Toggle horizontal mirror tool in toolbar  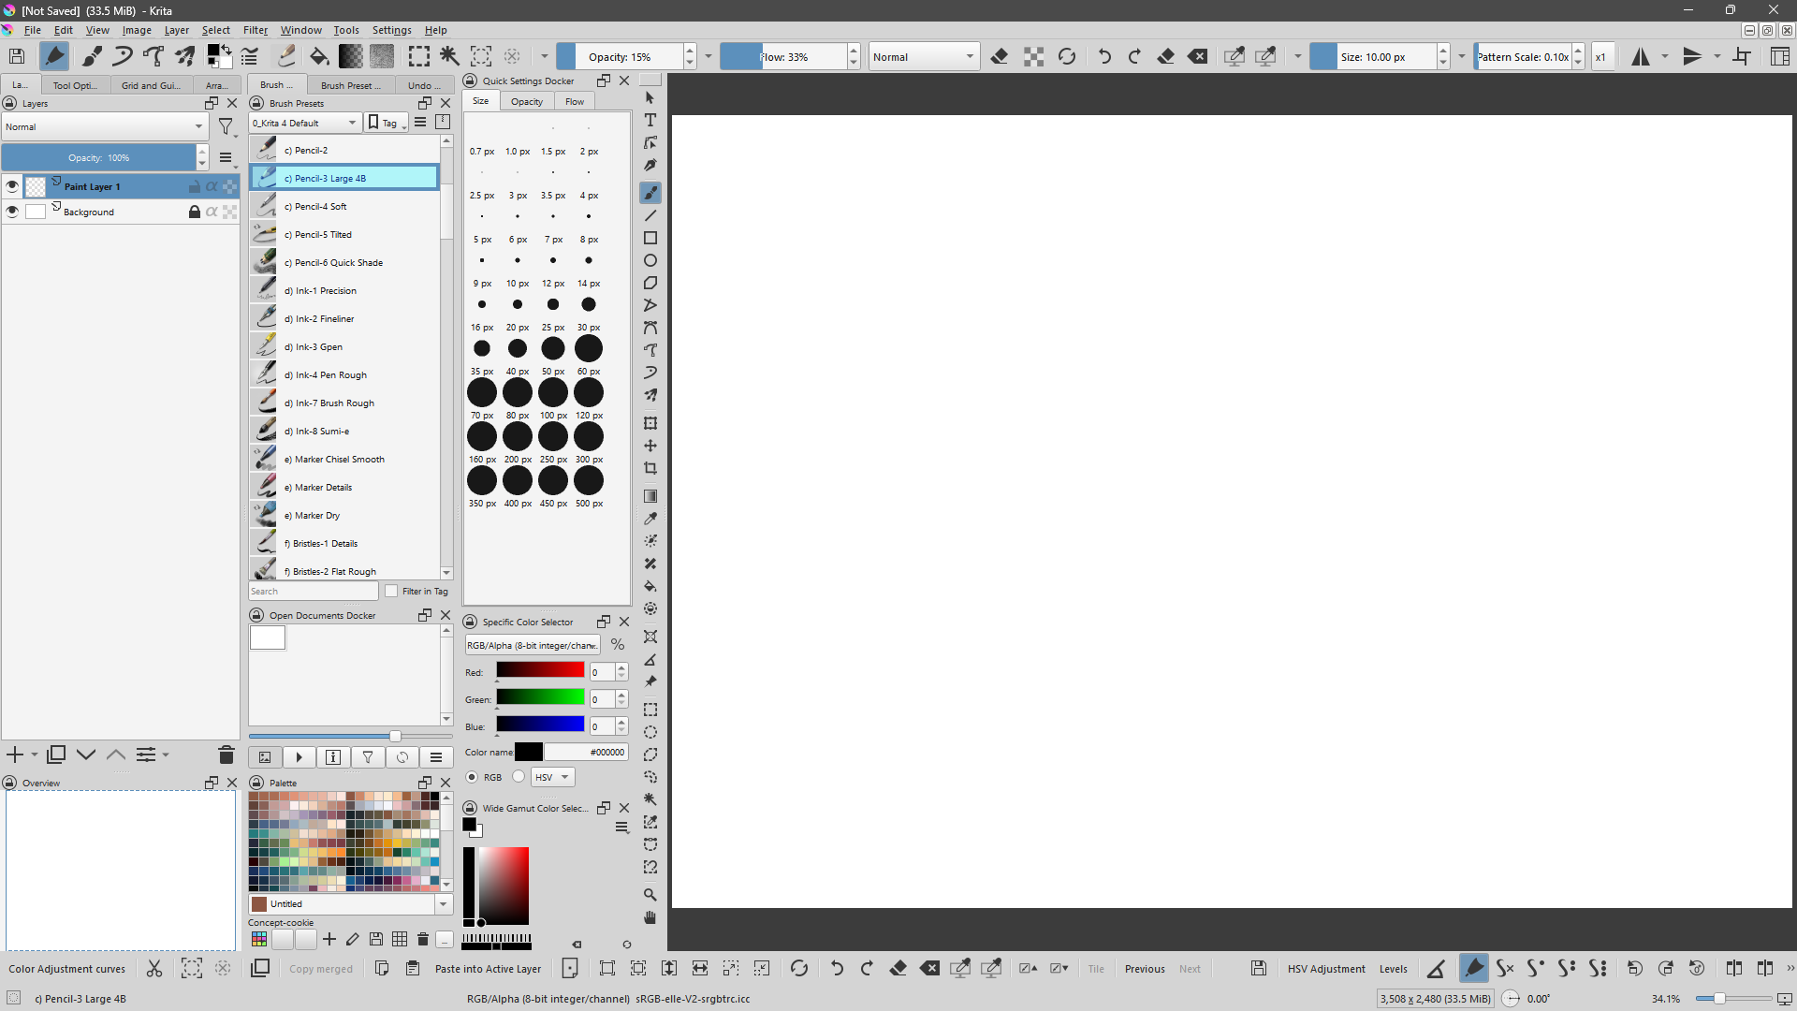point(1640,57)
